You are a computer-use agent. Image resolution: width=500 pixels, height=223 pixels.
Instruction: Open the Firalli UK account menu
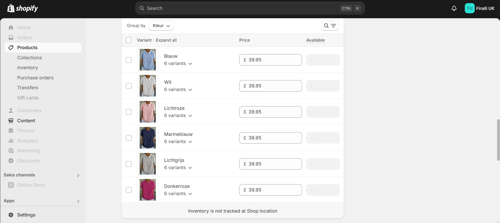click(x=479, y=8)
